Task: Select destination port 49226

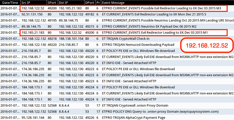Action: click(x=90, y=118)
